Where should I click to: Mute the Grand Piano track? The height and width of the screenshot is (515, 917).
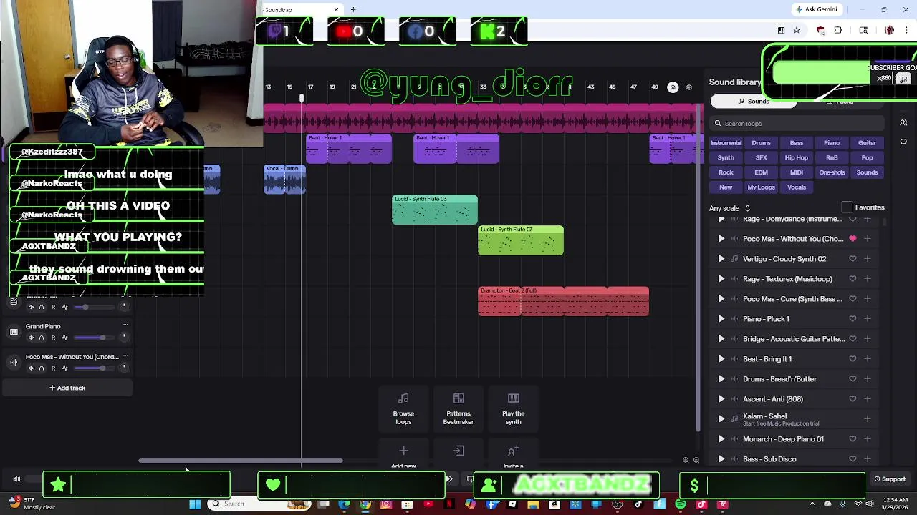pyautogui.click(x=31, y=338)
